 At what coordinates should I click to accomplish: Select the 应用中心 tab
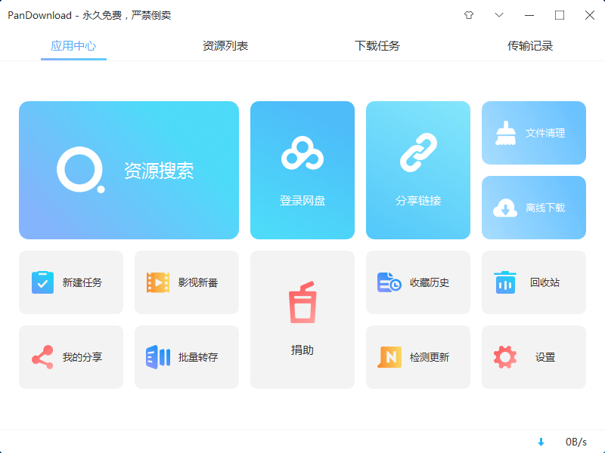coord(73,46)
